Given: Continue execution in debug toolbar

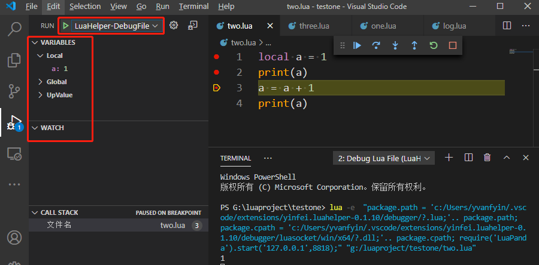Looking at the screenshot, I should click(x=357, y=45).
